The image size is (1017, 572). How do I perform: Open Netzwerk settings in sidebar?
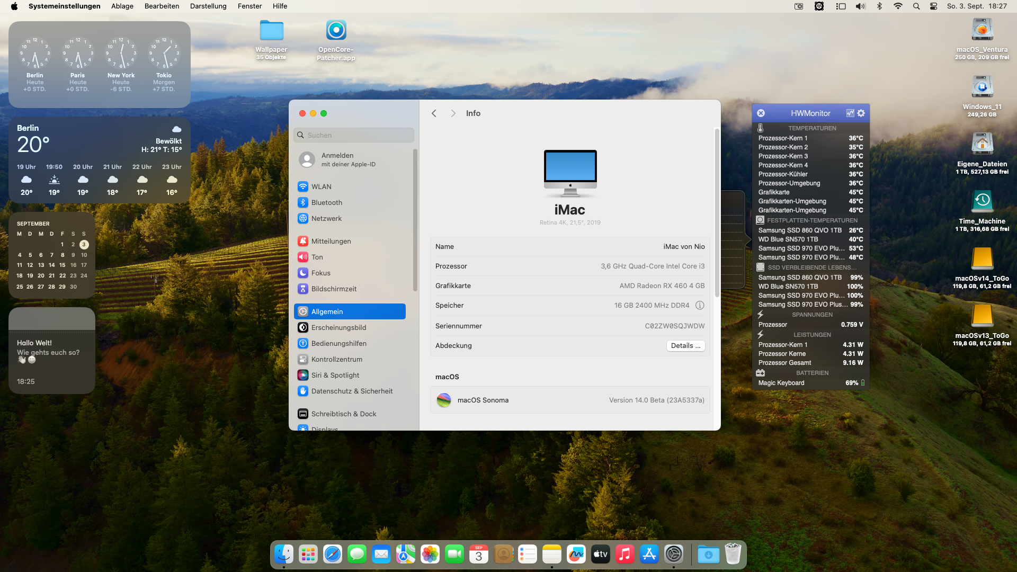tap(350, 218)
